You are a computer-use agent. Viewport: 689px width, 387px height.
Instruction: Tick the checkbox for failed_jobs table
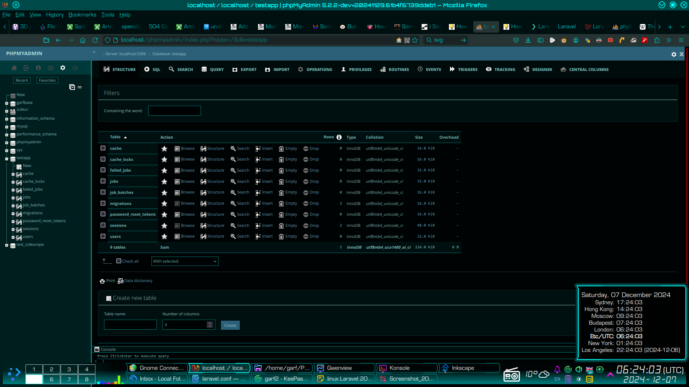click(103, 170)
